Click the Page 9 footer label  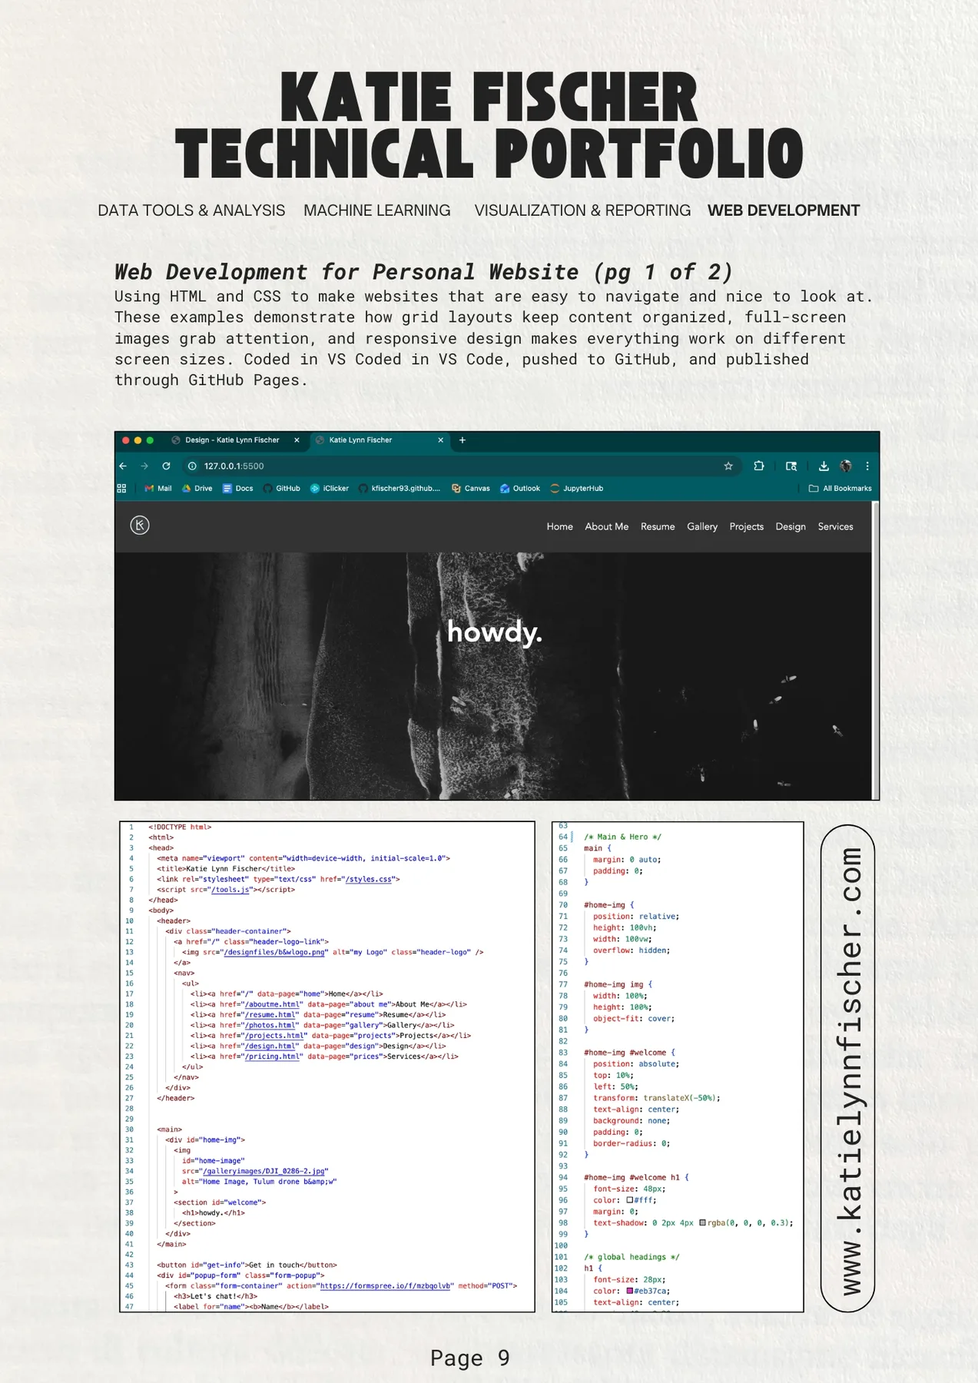pyautogui.click(x=469, y=1358)
